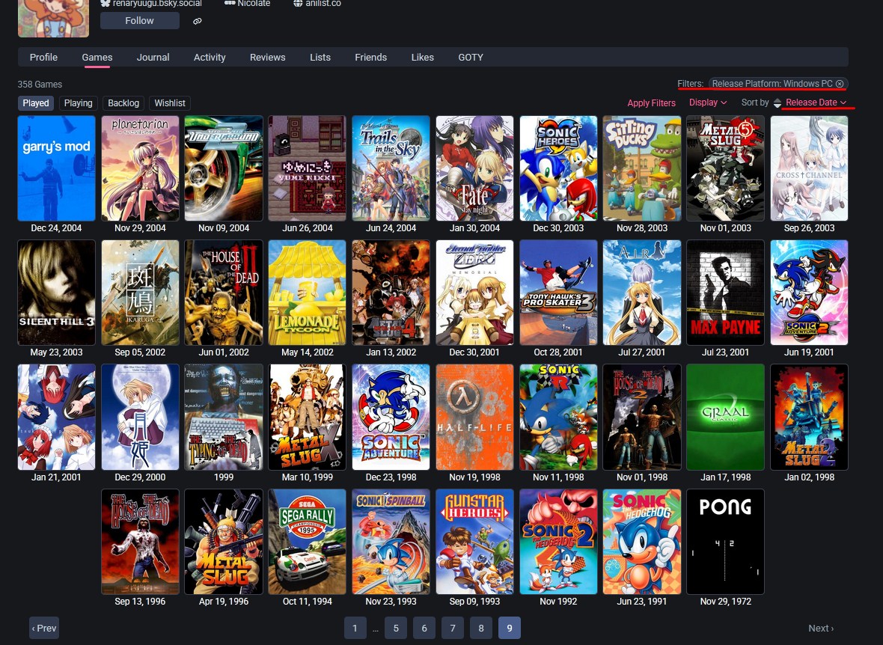Show the Wishlist games
The image size is (883, 645).
(170, 103)
